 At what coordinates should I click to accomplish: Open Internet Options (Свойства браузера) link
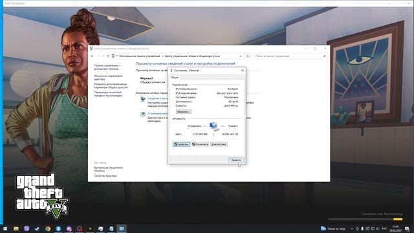(x=105, y=175)
